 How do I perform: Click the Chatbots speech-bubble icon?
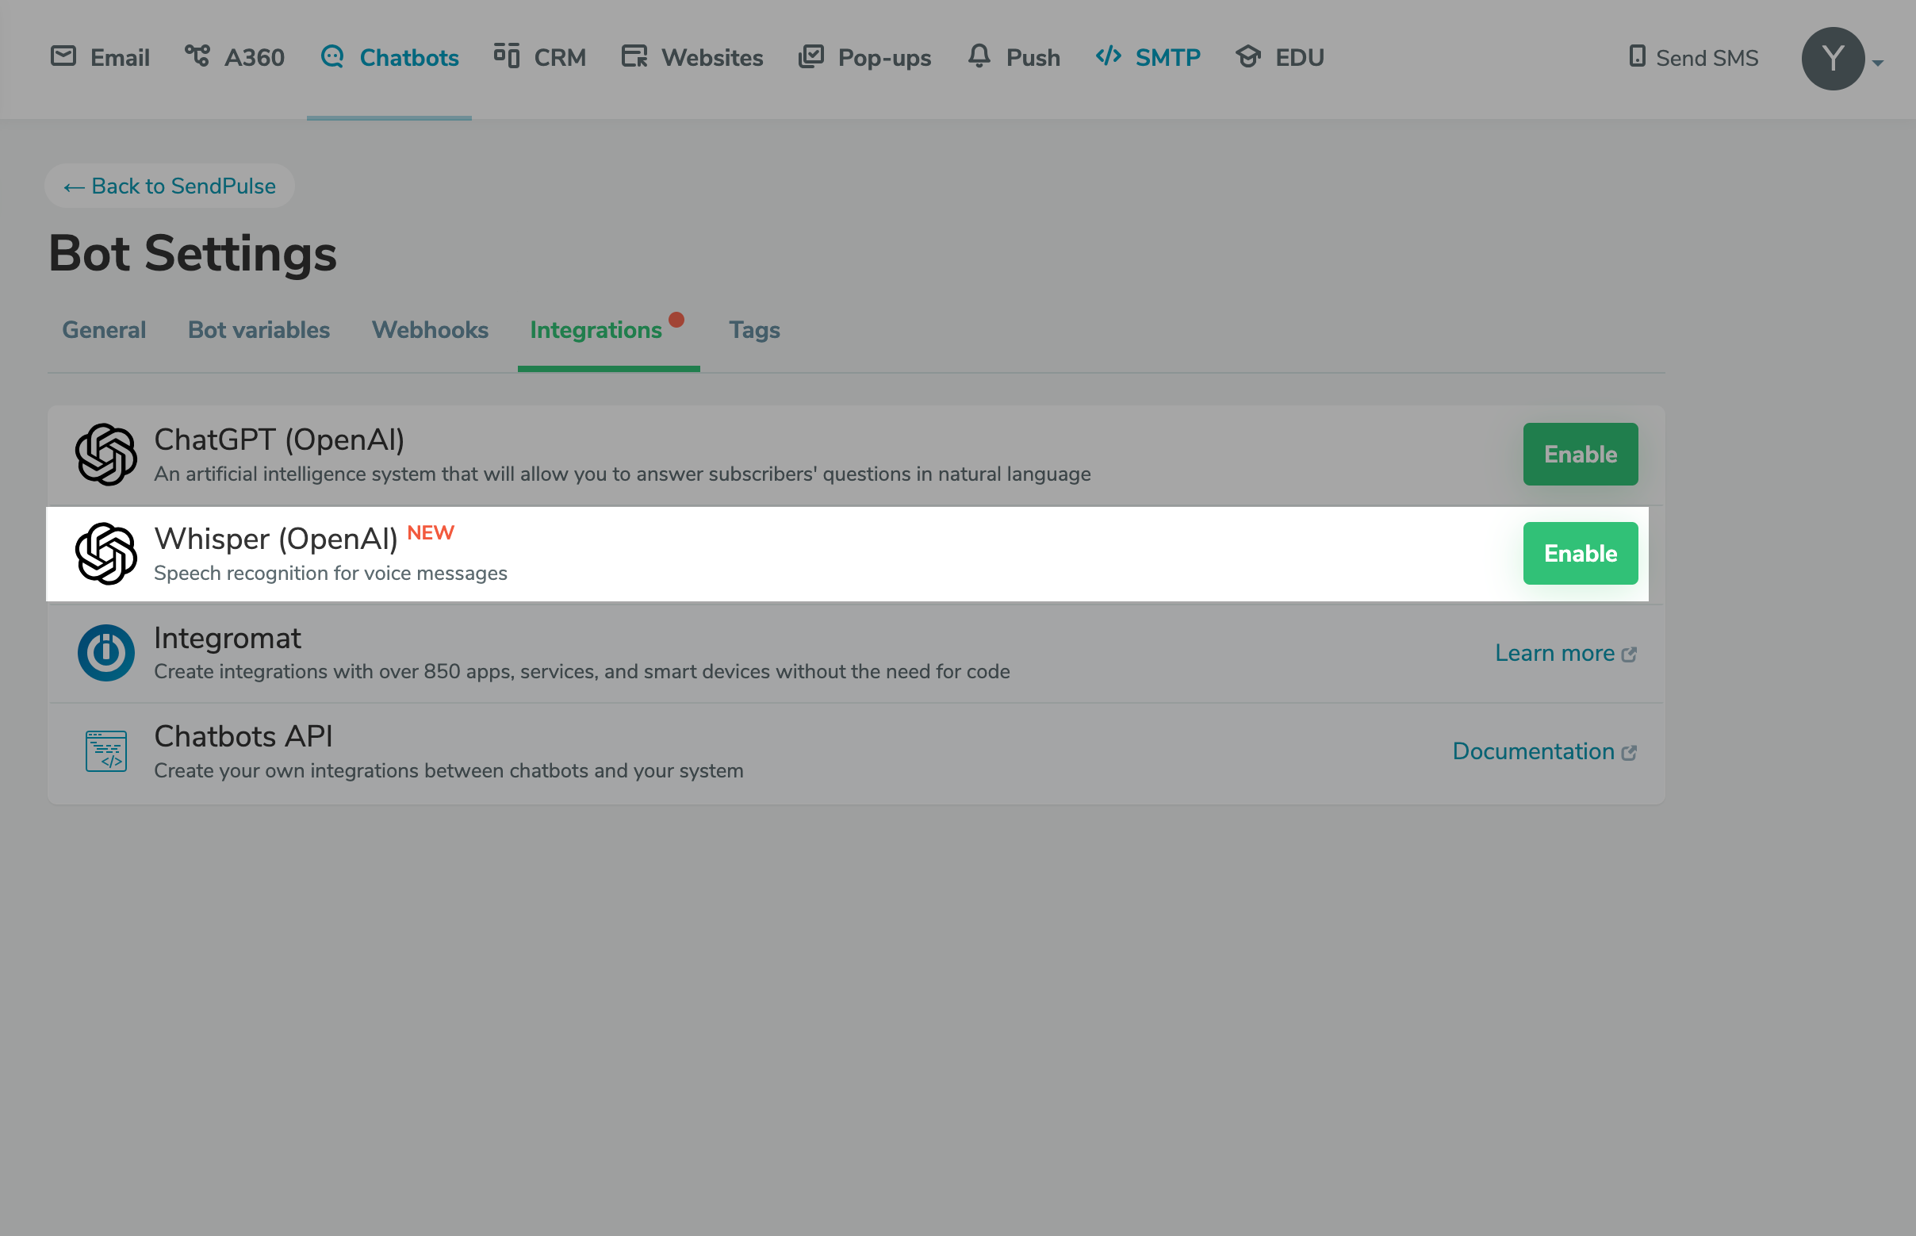click(333, 56)
